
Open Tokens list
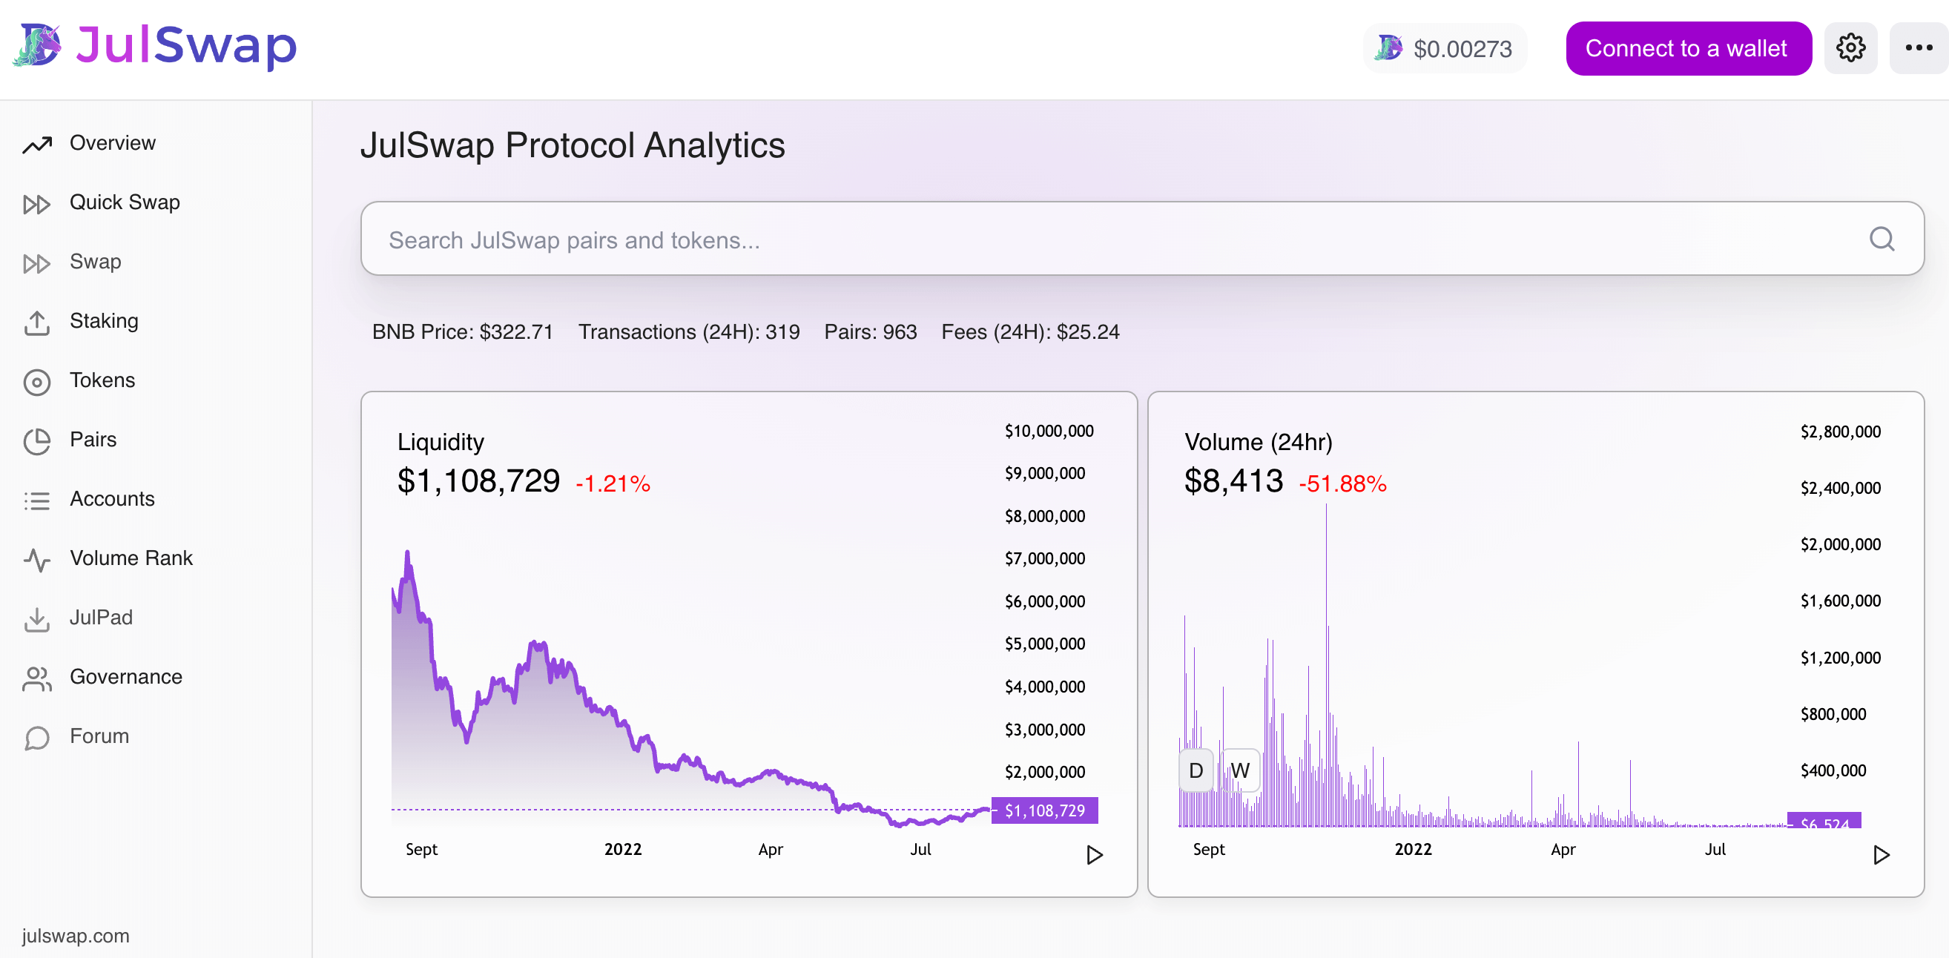click(102, 380)
